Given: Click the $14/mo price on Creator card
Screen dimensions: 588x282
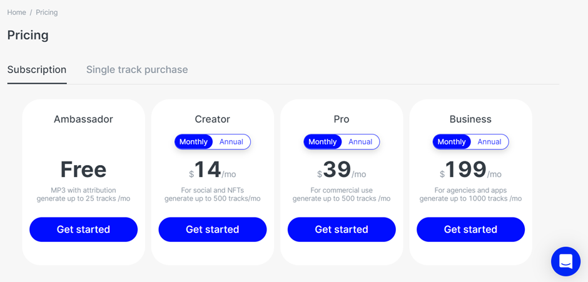Looking at the screenshot, I should click(213, 170).
